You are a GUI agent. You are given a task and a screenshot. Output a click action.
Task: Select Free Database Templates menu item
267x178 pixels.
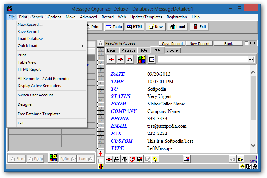click(51, 114)
